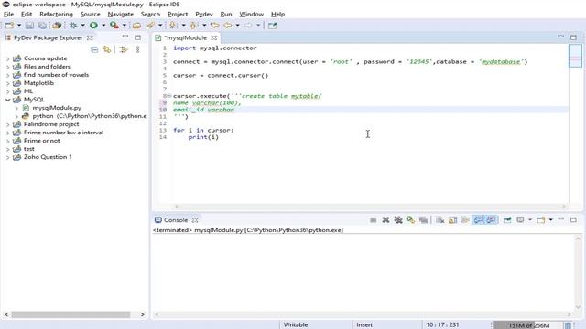The width and height of the screenshot is (586, 329).
Task: Open the File menu
Action: (x=8, y=15)
